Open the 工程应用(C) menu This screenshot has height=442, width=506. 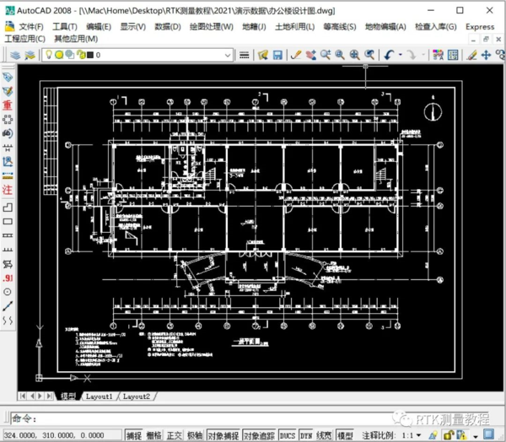24,39
